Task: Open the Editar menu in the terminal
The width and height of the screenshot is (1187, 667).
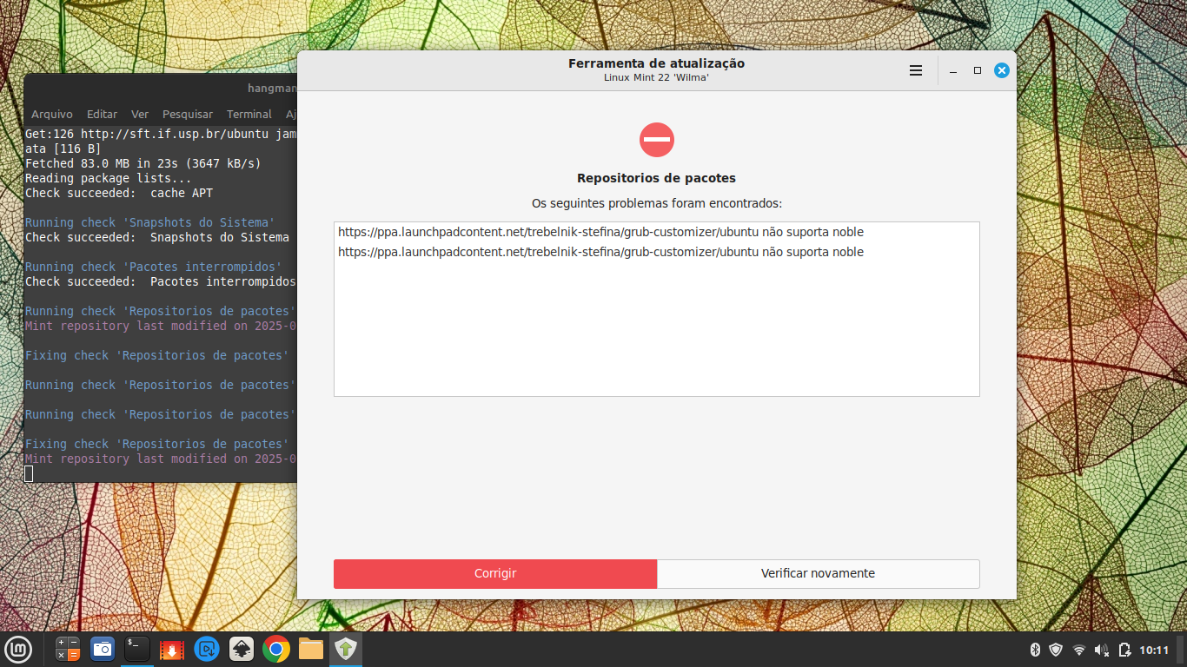Action: [x=102, y=115]
